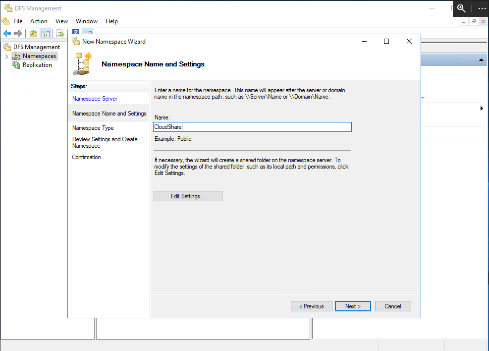
Task: Toggle the Show/Hide Console Tree icon
Action: pyautogui.click(x=46, y=33)
